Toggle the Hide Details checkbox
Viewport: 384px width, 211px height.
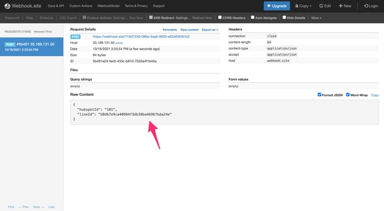pyautogui.click(x=284, y=17)
